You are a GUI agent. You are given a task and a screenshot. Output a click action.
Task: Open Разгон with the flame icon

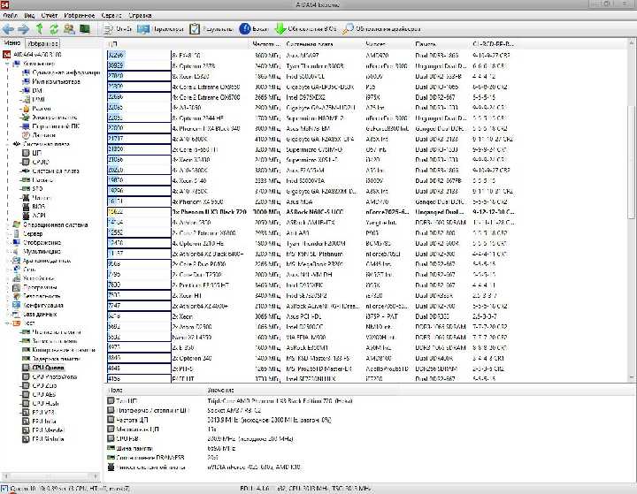(36, 109)
